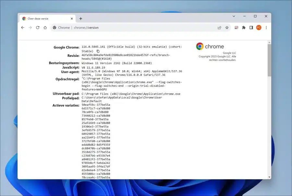This screenshot has width=292, height=196.
Task: Reload the chrome://version page
Action: click(38, 28)
